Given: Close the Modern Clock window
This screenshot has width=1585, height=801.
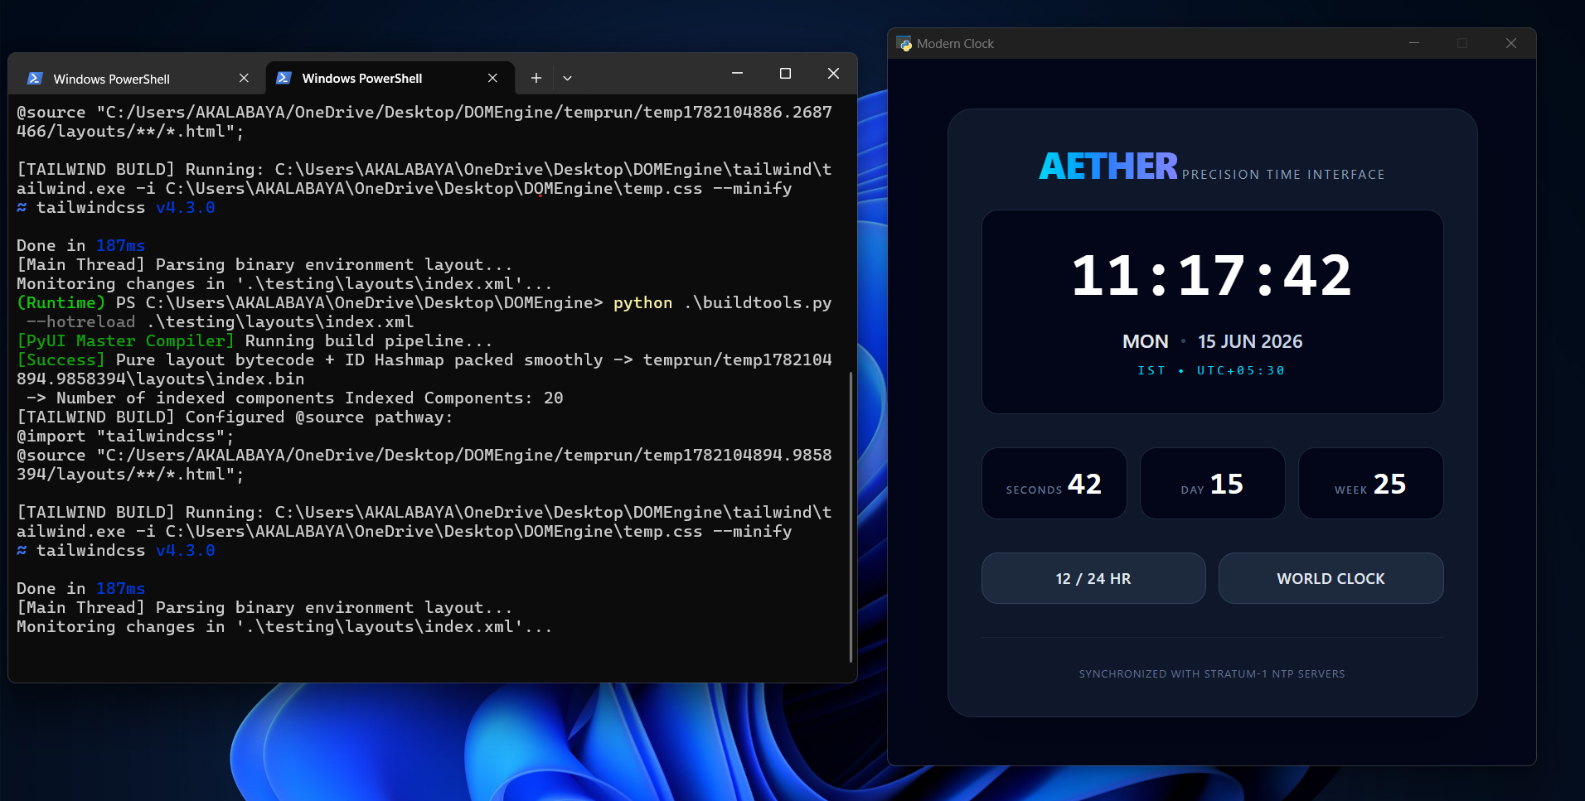Looking at the screenshot, I should [x=1511, y=43].
